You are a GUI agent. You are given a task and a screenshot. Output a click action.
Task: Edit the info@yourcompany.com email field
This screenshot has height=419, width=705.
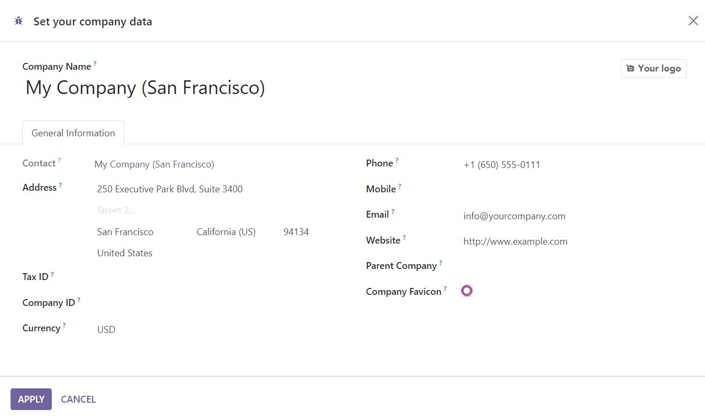tap(573, 216)
